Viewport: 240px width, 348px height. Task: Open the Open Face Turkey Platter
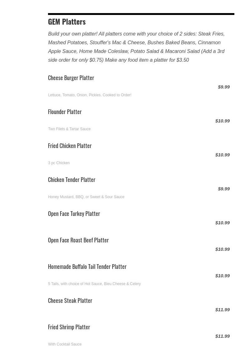click(x=74, y=214)
